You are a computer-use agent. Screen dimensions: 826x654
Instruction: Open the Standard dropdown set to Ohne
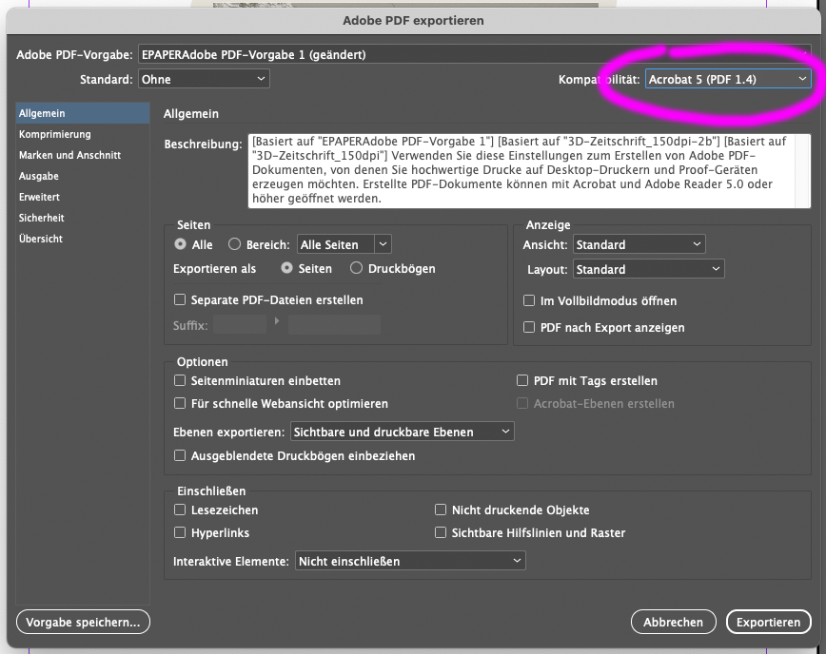pos(204,80)
